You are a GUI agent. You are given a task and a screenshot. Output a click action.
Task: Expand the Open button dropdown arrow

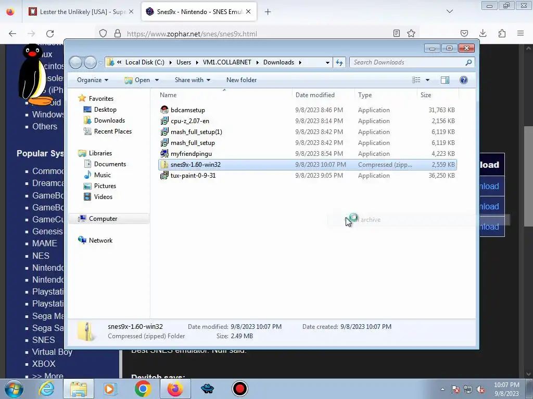pos(157,80)
